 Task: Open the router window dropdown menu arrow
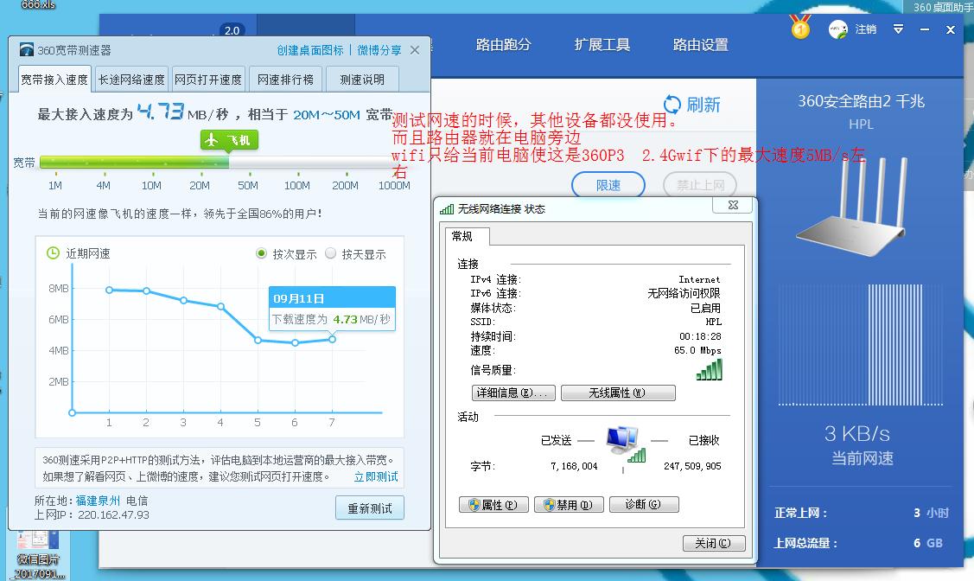[898, 29]
